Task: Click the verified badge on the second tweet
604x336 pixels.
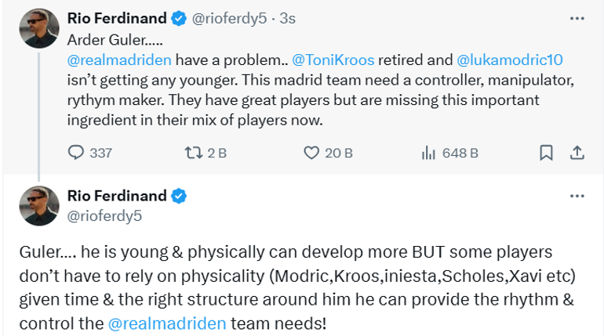Action: pos(179,195)
